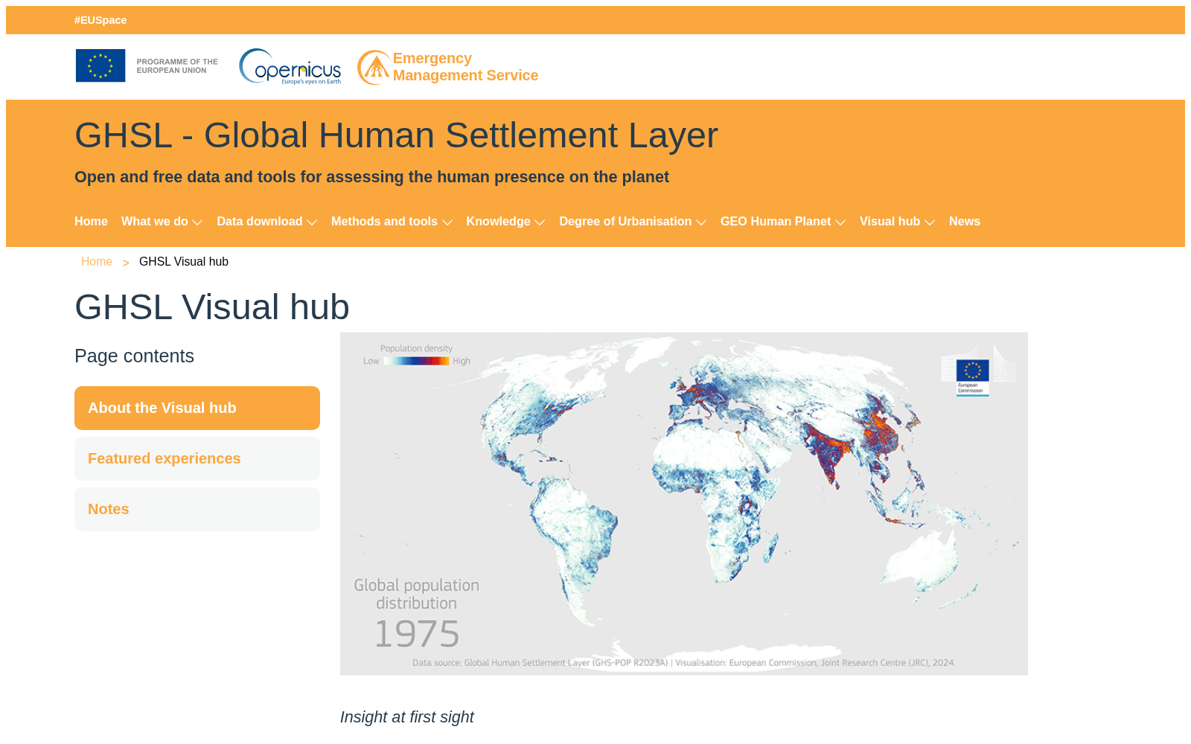1191x744 pixels.
Task: Open the What we do menu
Action: click(155, 222)
